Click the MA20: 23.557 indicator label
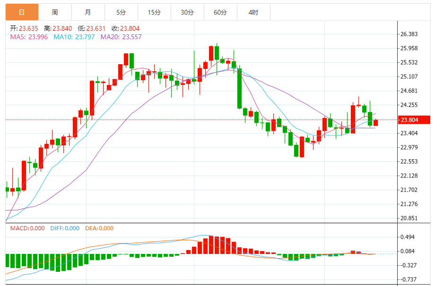Screen dimensions: 435x286 click(121, 37)
